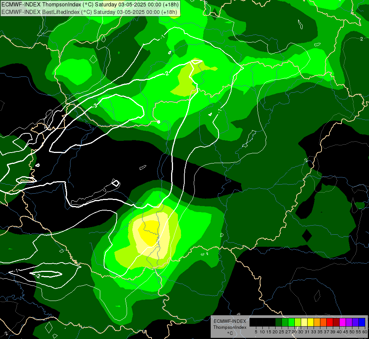Click the legend scale value 60

tap(365, 332)
